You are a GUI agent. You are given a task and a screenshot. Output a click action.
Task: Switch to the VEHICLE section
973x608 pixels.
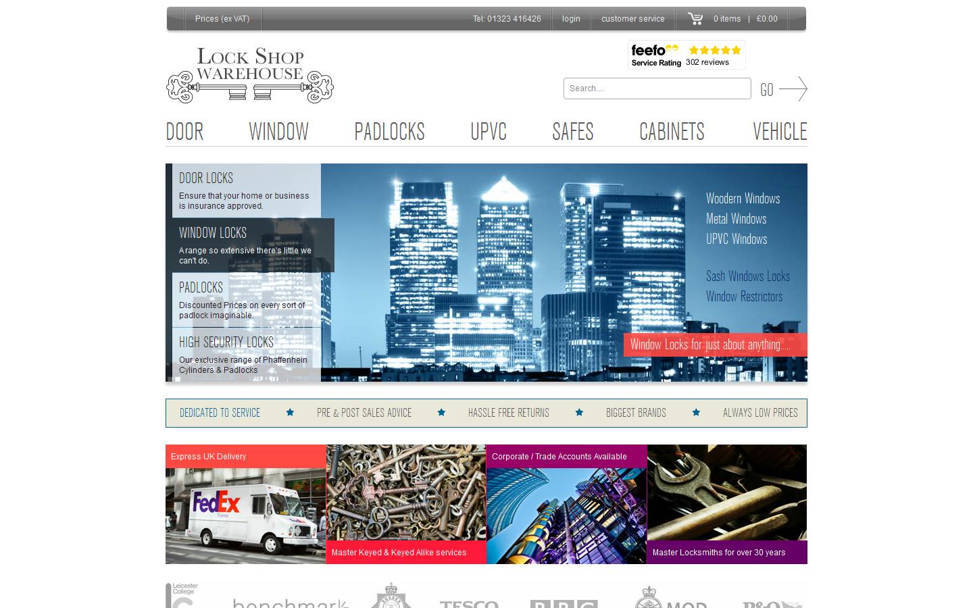(780, 132)
